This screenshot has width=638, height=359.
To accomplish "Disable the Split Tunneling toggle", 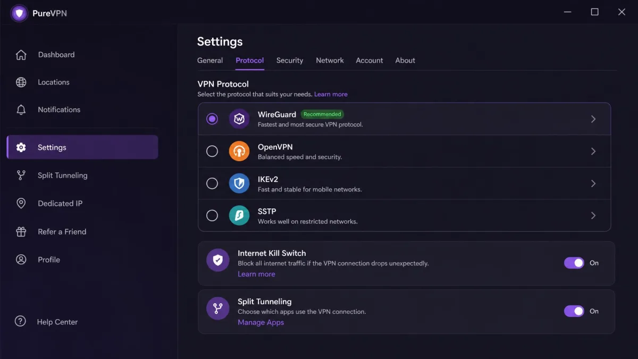I will tap(574, 311).
